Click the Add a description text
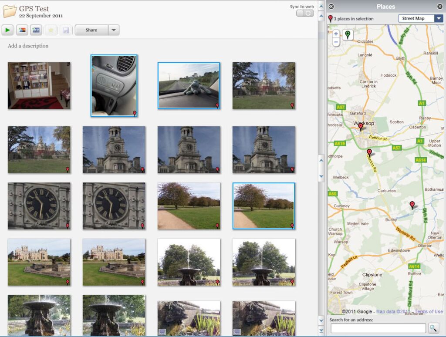Image resolution: width=446 pixels, height=337 pixels. 28,46
